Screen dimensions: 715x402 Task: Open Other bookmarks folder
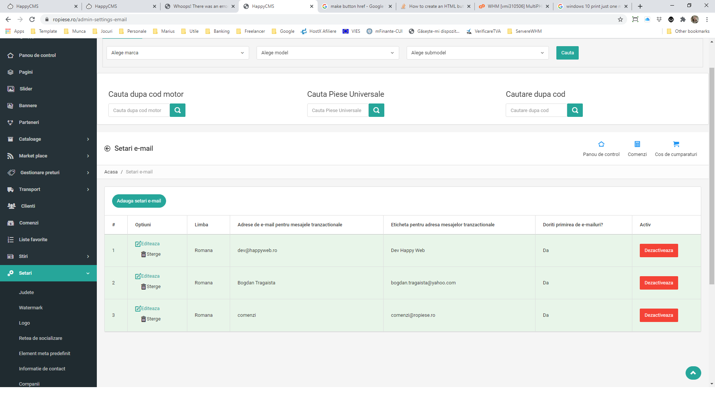coord(688,31)
